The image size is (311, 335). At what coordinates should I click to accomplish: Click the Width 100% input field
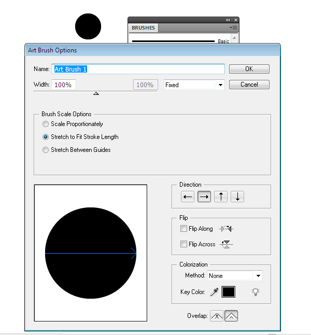click(64, 85)
